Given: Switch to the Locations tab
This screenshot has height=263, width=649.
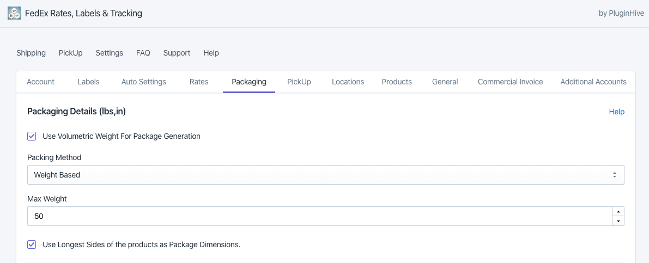Looking at the screenshot, I should click(348, 82).
